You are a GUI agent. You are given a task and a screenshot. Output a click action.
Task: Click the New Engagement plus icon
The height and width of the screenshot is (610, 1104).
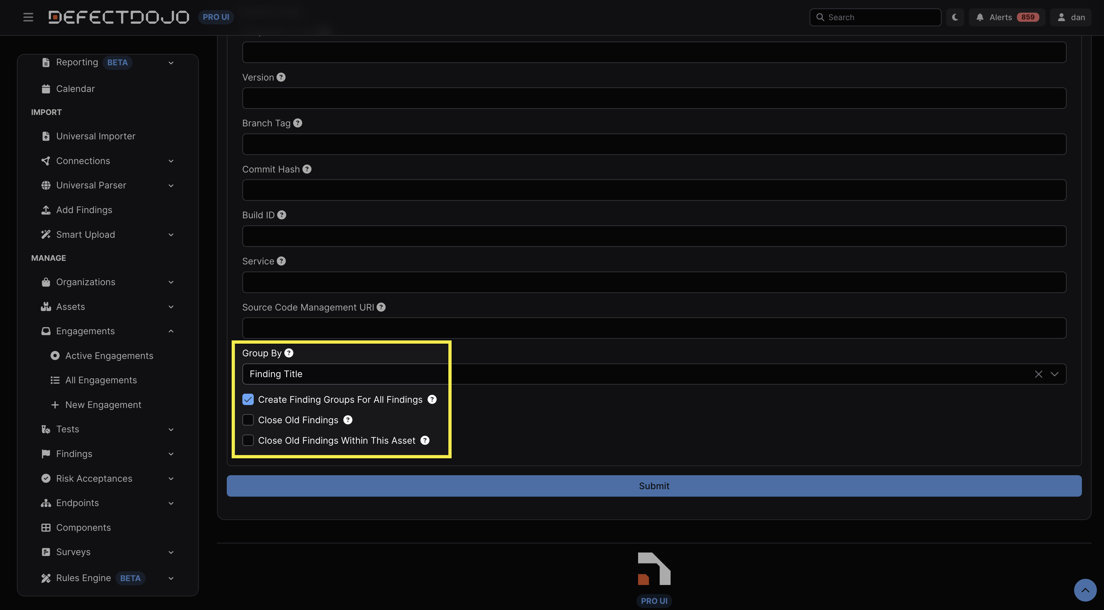coord(55,405)
